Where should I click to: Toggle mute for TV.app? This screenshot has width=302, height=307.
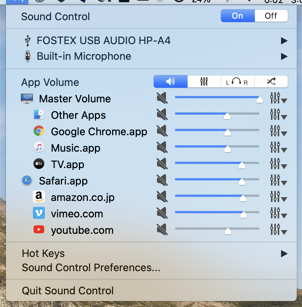tap(162, 164)
